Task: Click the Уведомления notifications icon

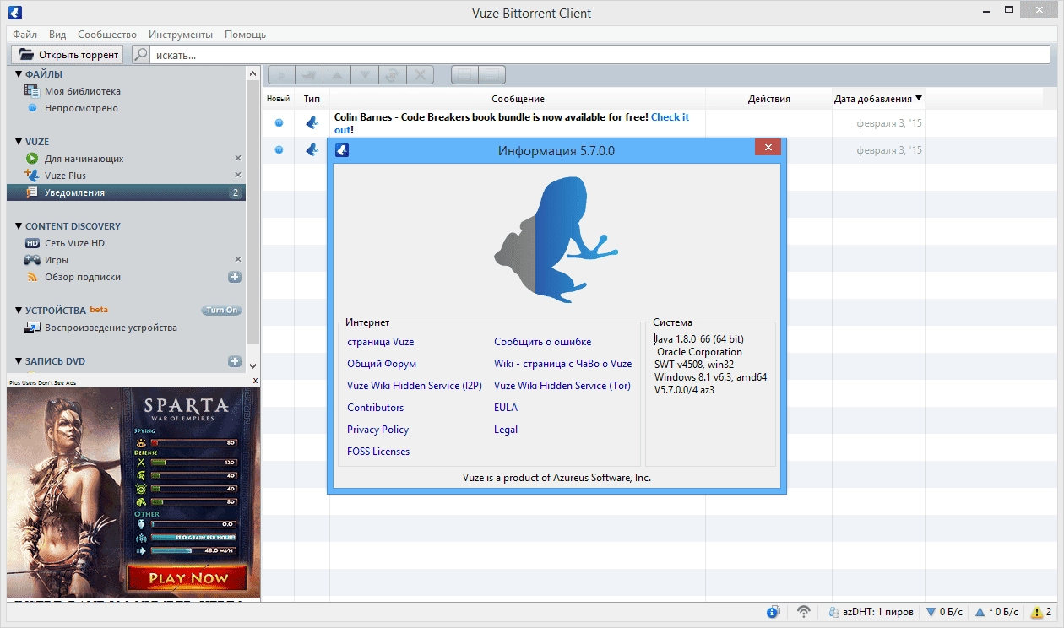Action: click(x=32, y=192)
